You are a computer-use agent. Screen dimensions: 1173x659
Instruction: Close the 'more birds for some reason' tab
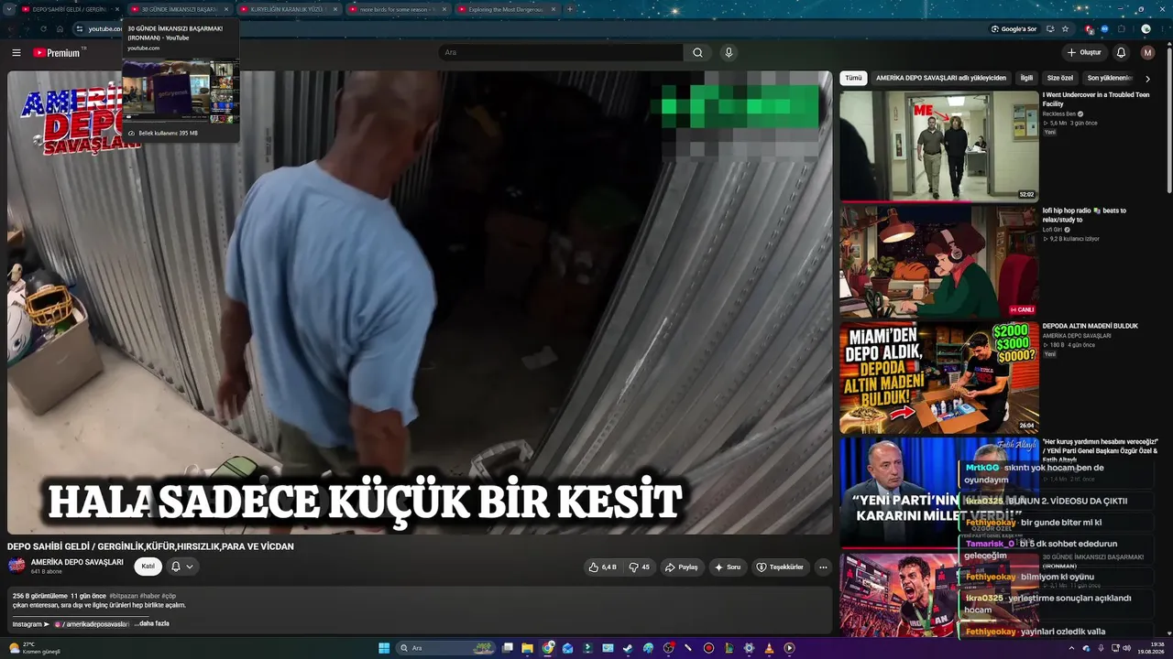click(x=444, y=9)
